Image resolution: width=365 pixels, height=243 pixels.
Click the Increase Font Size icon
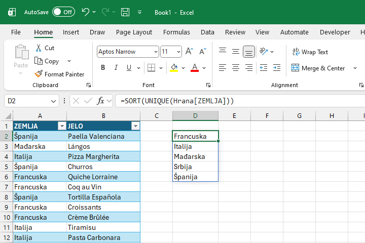pyautogui.click(x=189, y=52)
